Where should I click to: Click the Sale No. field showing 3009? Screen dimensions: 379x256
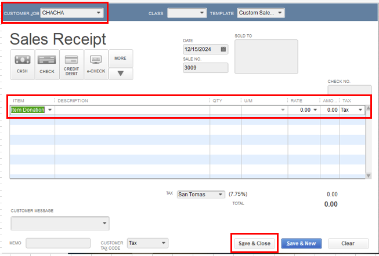point(205,68)
